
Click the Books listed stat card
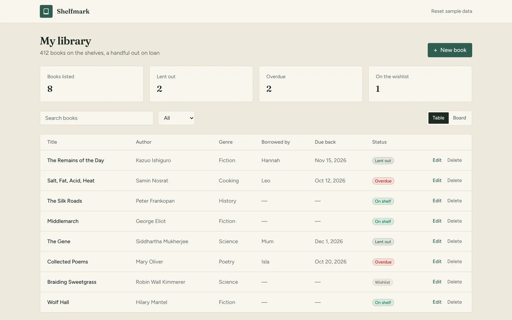(x=92, y=84)
